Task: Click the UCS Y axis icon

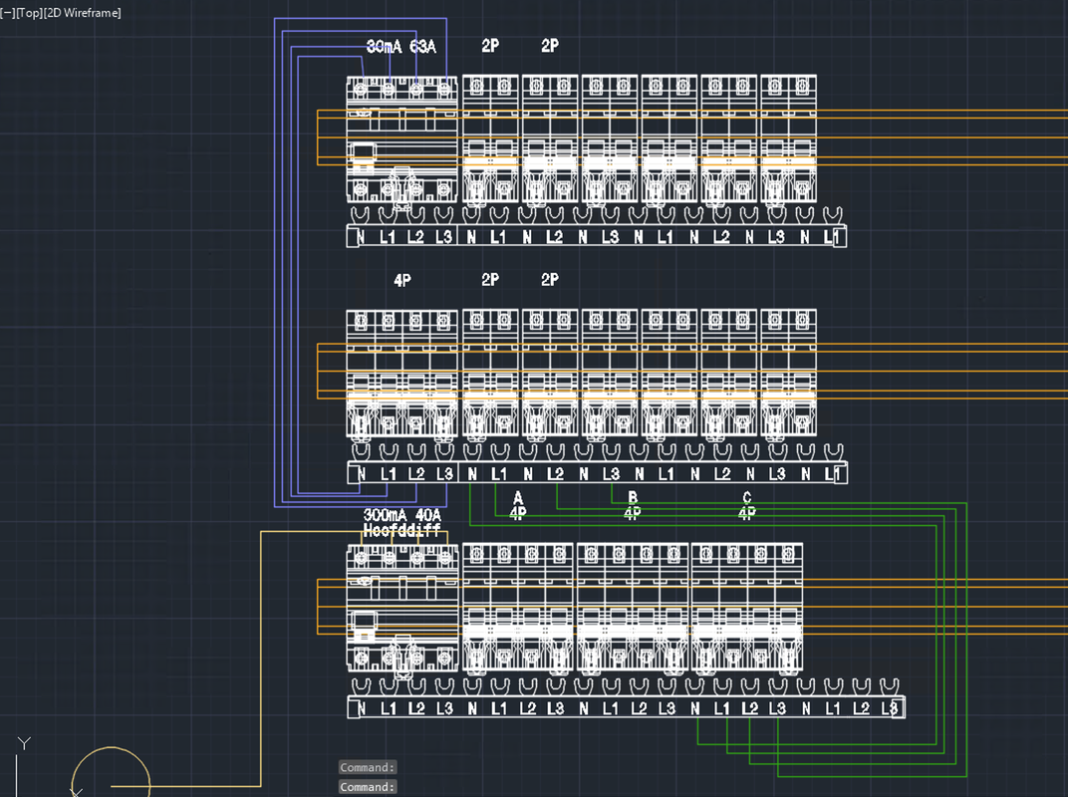Action: click(x=24, y=742)
